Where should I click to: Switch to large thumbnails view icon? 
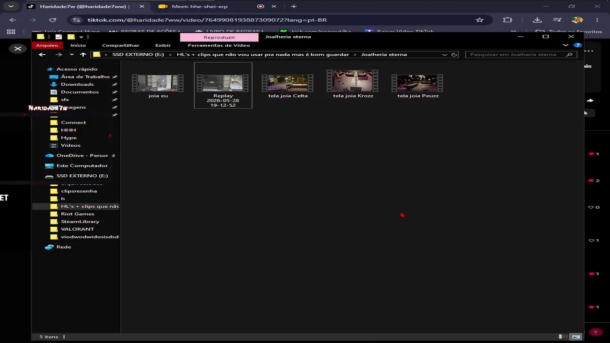(x=576, y=337)
